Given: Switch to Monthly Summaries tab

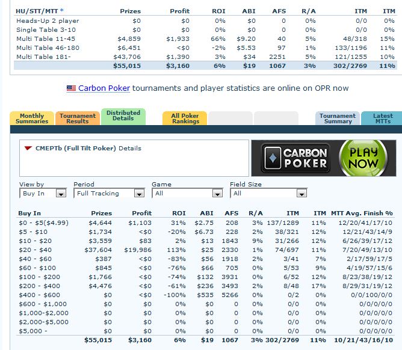Looking at the screenshot, I should click(32, 118).
